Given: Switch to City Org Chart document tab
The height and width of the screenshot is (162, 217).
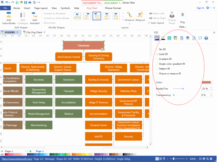Looking at the screenshot, I should tap(34, 32).
